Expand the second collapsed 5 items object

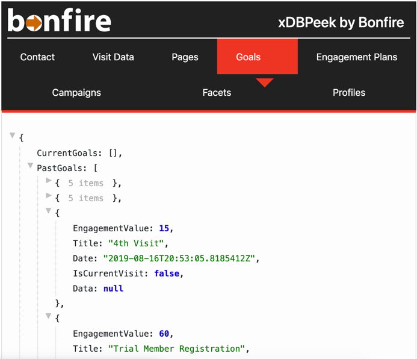pyautogui.click(x=48, y=196)
